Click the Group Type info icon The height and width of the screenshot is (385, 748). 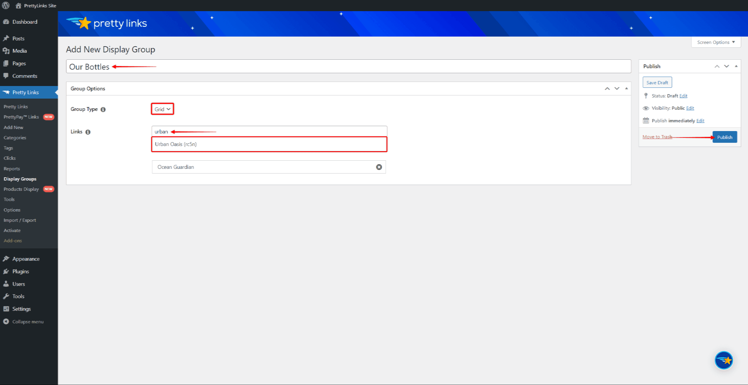[x=103, y=109]
